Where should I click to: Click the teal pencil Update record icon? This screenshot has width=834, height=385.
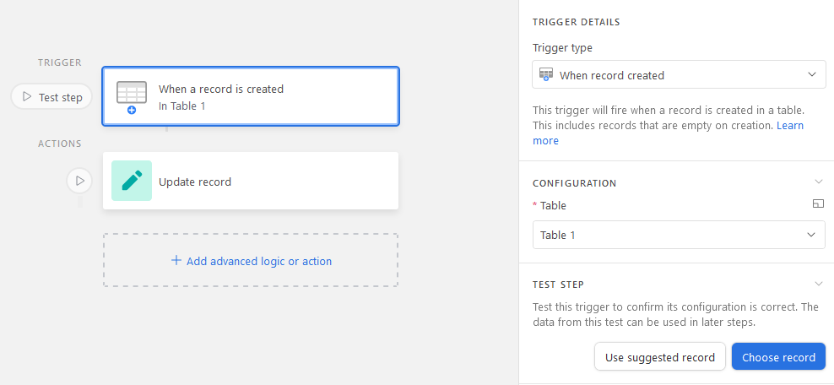click(132, 181)
